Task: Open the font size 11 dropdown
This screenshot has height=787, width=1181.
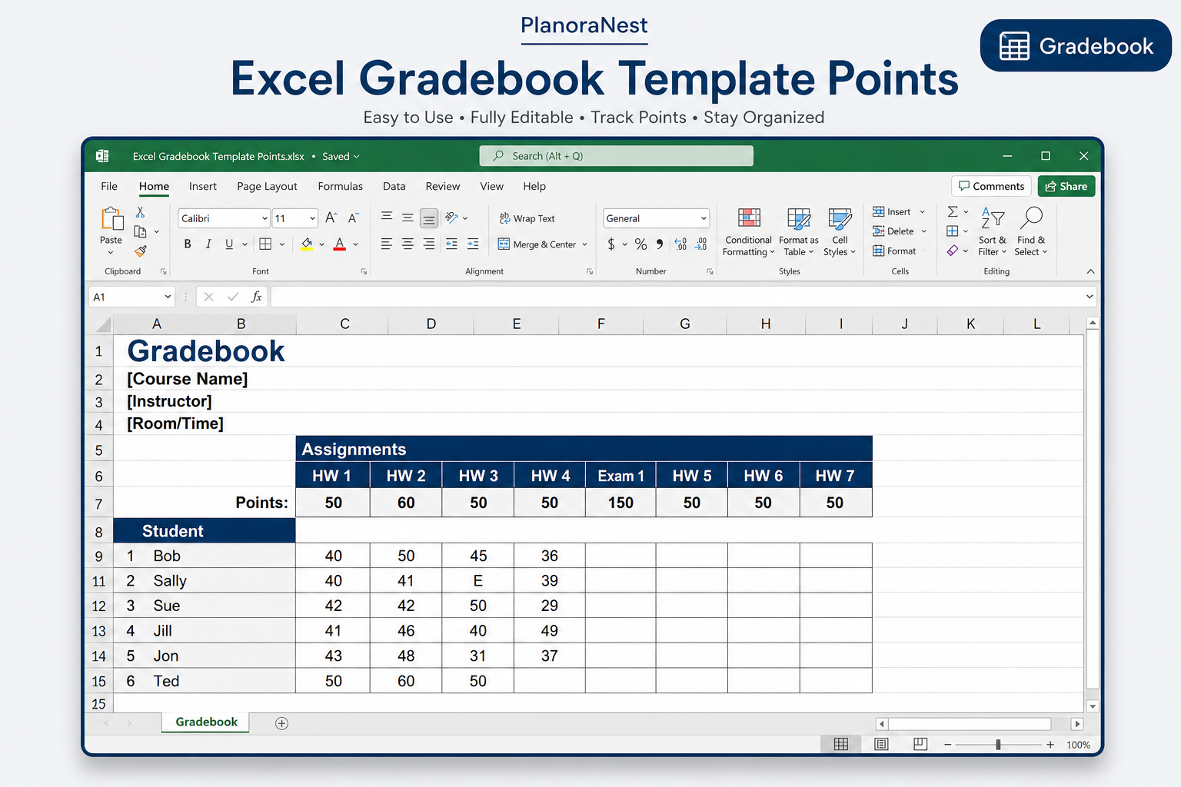Action: click(x=312, y=218)
